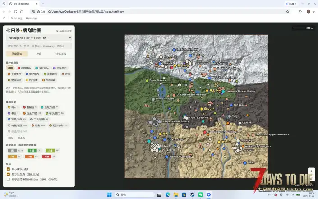Open File Explorer from the taskbar
This screenshot has width=318, height=199.
tap(176, 195)
